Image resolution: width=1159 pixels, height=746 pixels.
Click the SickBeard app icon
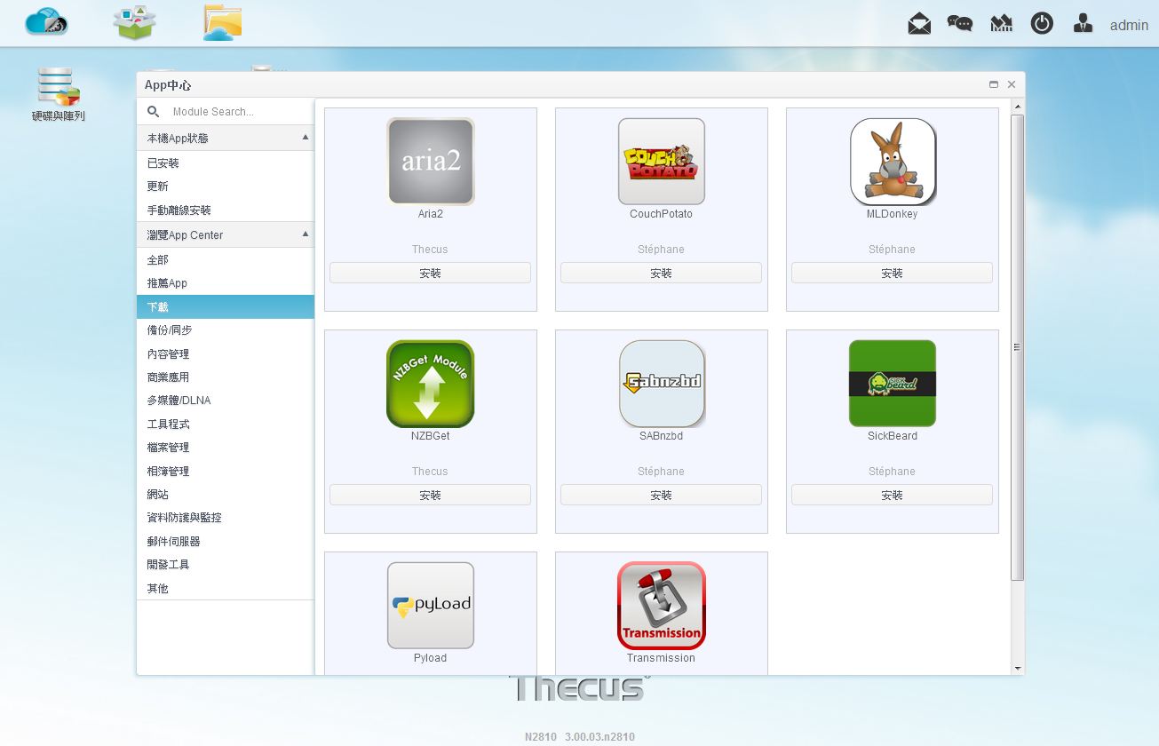point(893,384)
